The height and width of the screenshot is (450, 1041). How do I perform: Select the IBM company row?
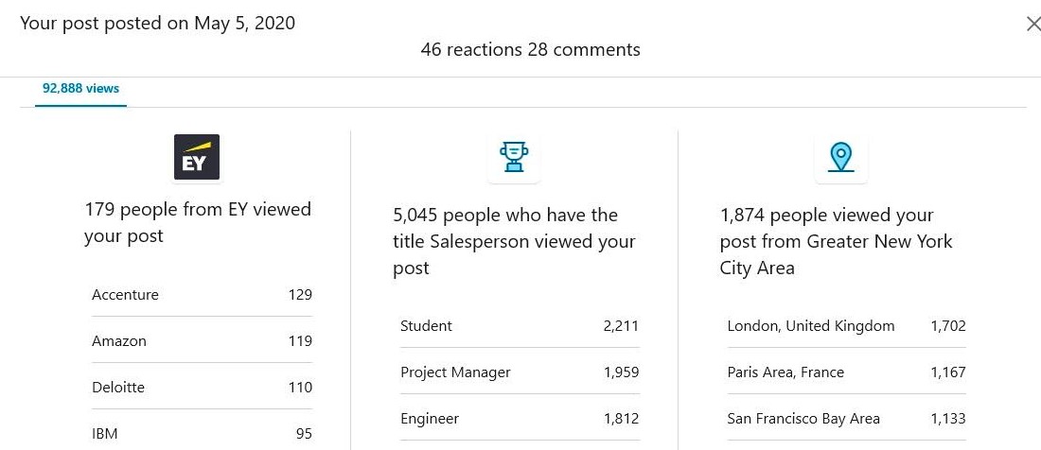click(x=202, y=434)
